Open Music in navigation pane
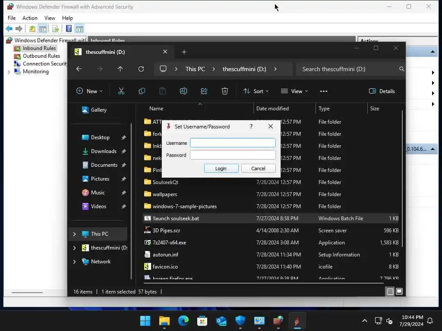442x331 pixels. pos(98,193)
